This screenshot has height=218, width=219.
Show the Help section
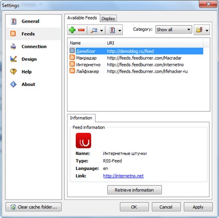[33, 72]
